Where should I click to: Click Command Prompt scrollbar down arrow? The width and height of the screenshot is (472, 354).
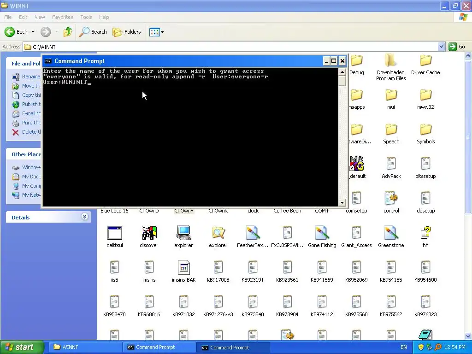342,203
